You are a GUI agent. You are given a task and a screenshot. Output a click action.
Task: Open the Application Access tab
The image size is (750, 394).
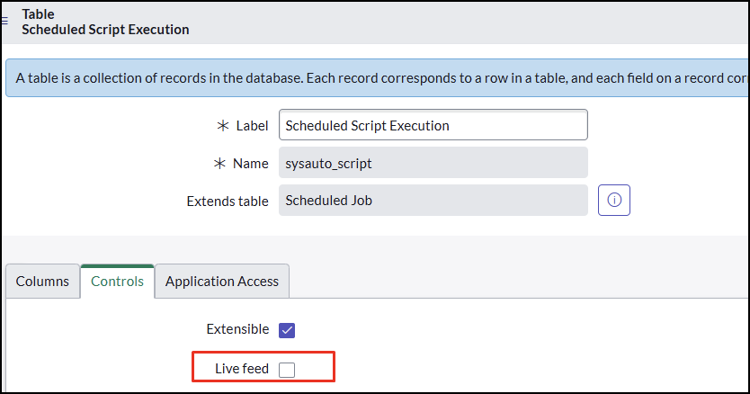tap(222, 281)
